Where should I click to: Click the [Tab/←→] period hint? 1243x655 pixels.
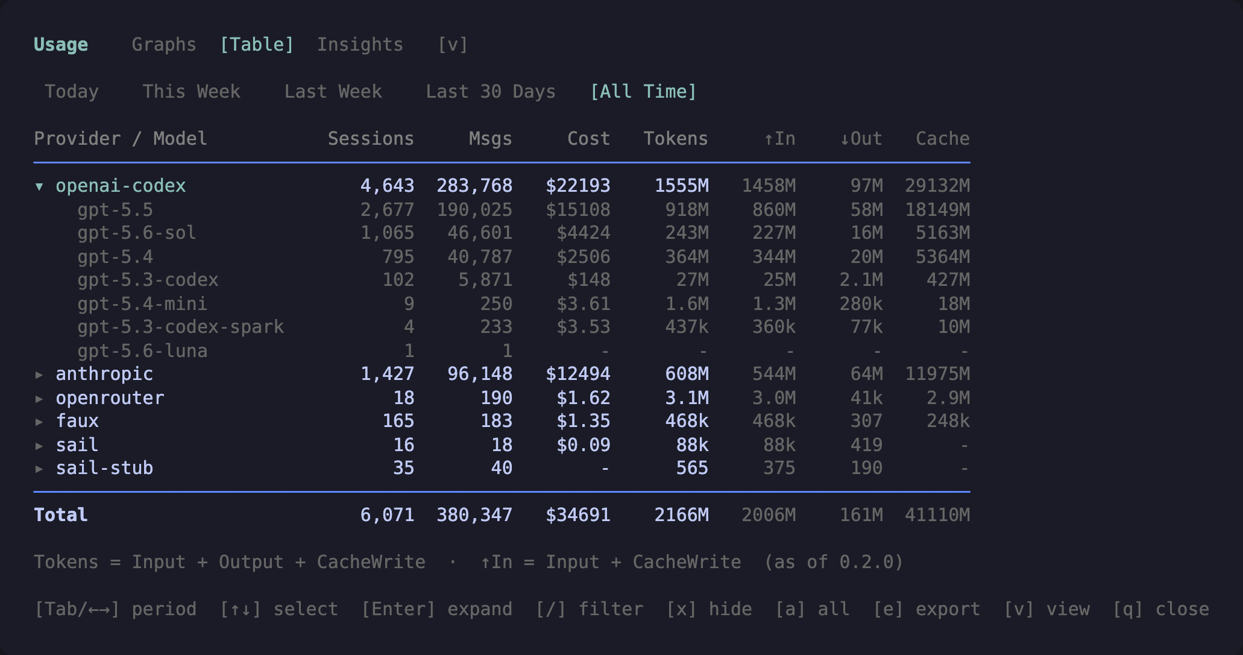(115, 609)
